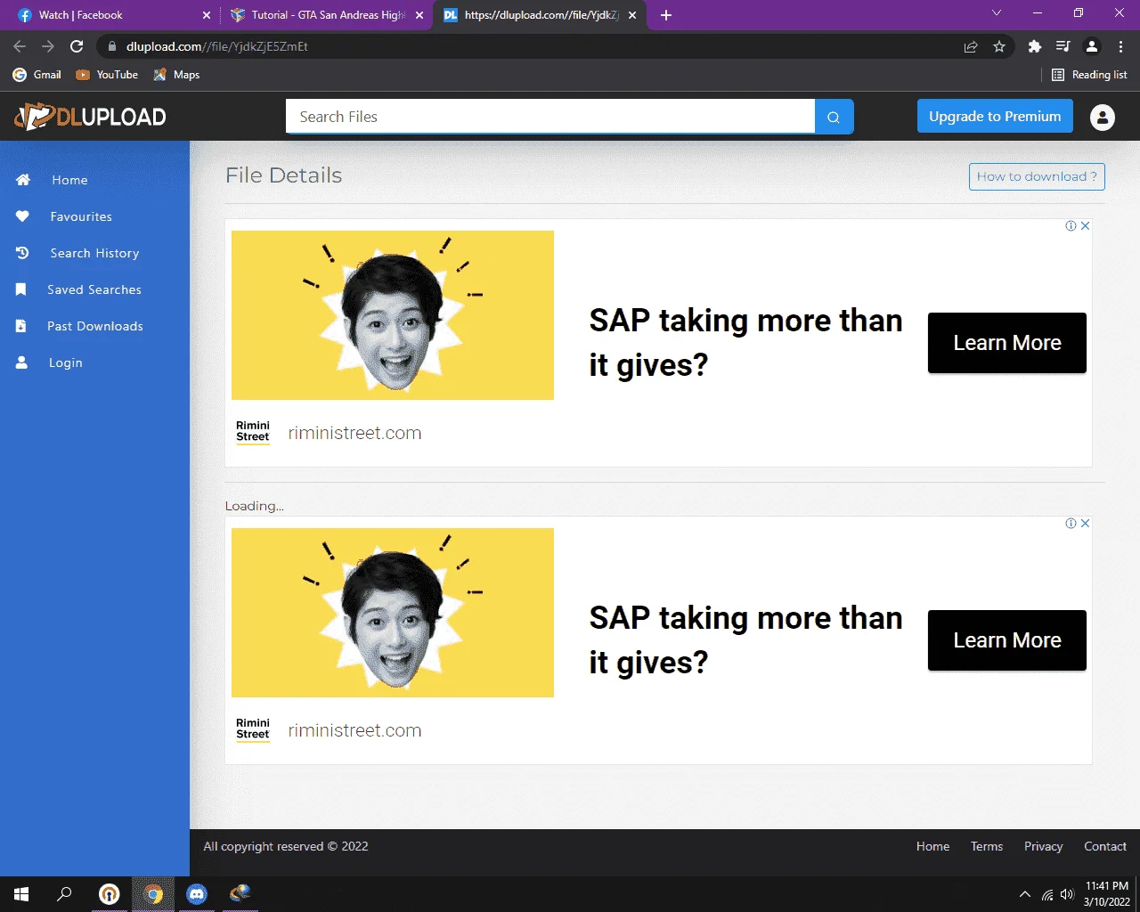
Task: Reload the current page
Action: [77, 46]
